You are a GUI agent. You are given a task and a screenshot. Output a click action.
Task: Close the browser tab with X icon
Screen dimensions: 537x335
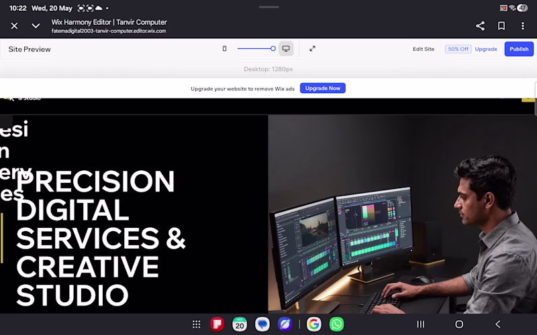click(x=14, y=26)
